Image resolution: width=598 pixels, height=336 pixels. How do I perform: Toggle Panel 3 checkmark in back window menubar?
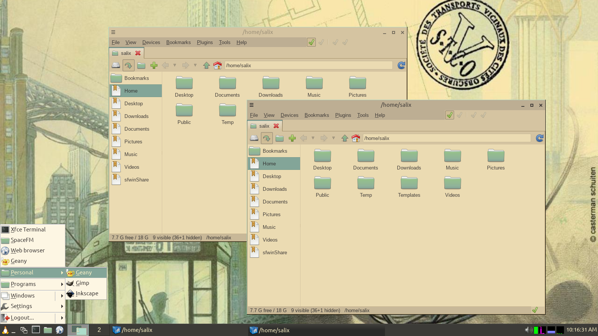[335, 42]
